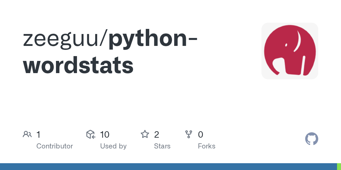Click the contributors people icon
This screenshot has width=341, height=170.
(x=27, y=134)
